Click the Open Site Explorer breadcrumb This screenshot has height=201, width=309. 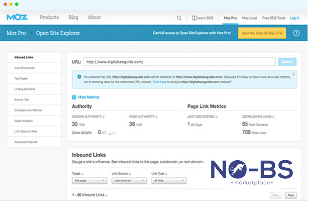pyautogui.click(x=58, y=33)
